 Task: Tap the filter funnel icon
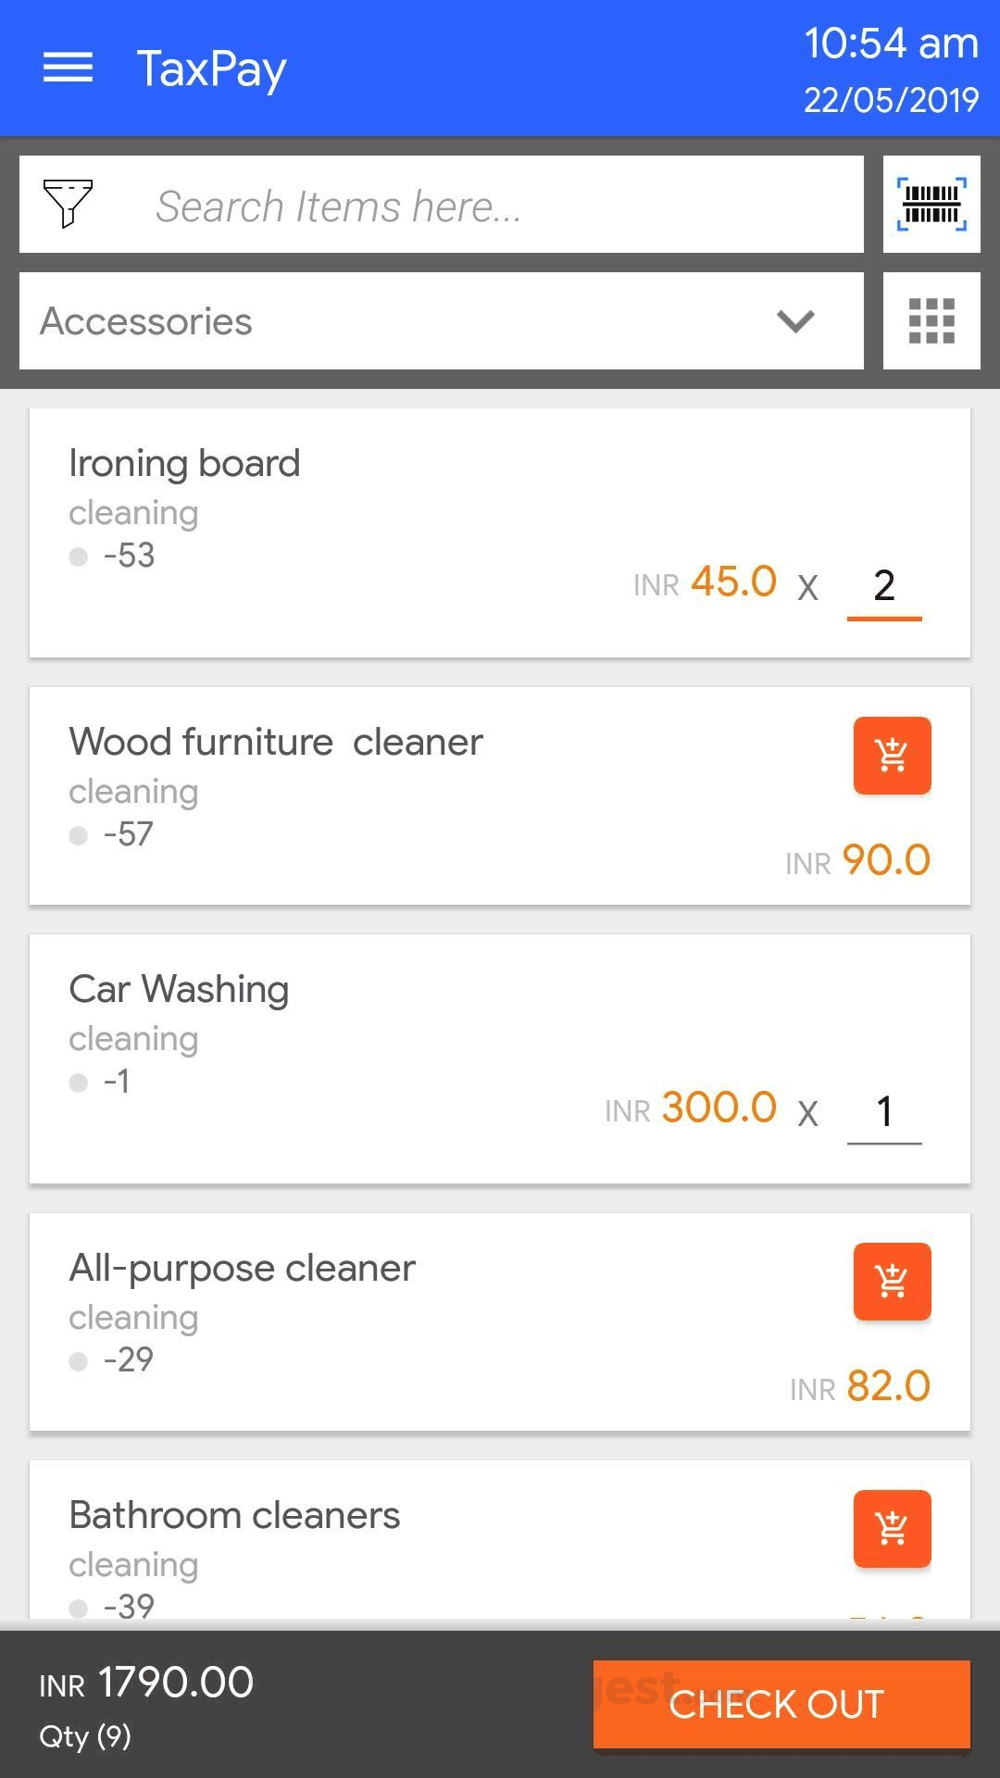pos(68,204)
